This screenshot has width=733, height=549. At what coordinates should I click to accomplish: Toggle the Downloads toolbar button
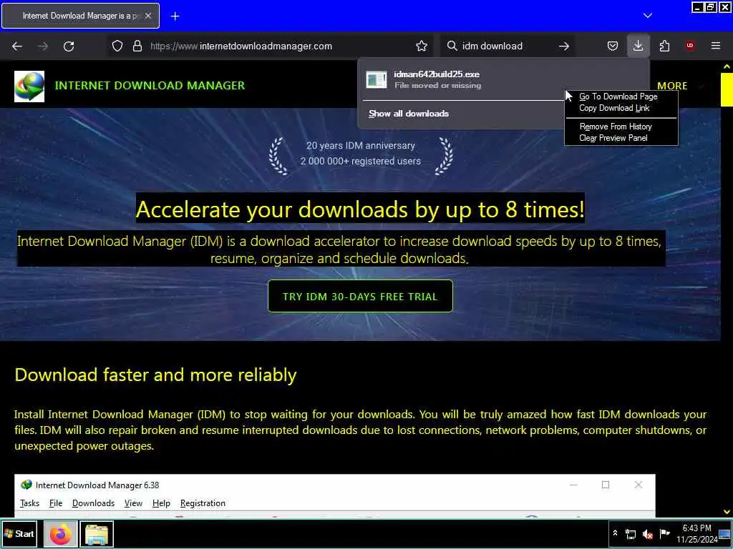coord(638,46)
